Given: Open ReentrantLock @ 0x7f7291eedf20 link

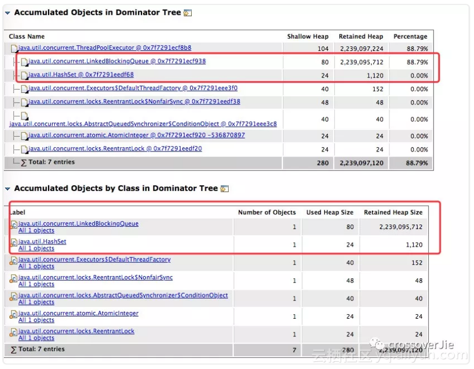Looking at the screenshot, I should [115, 149].
